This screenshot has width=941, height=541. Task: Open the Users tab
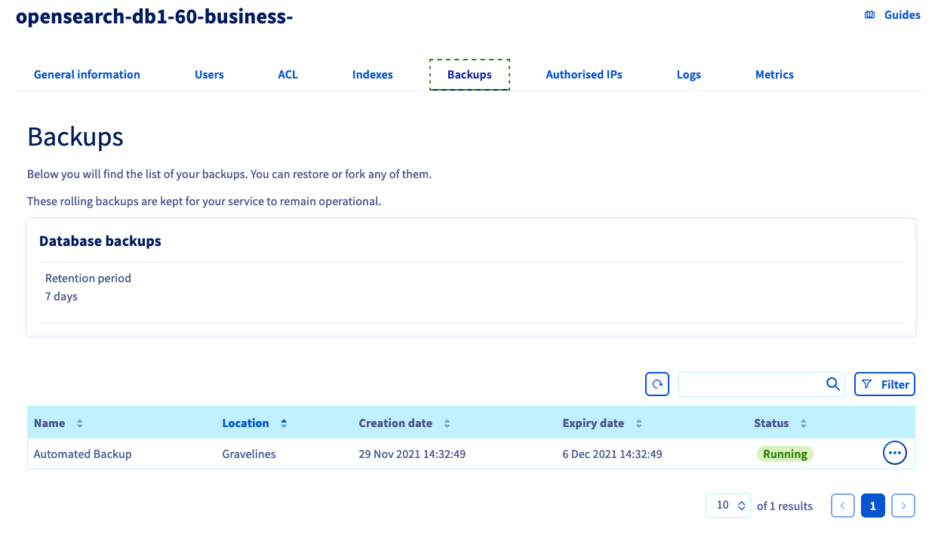(x=209, y=75)
